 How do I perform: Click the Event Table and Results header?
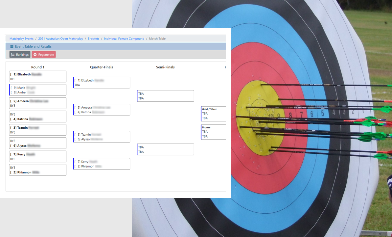click(x=33, y=47)
